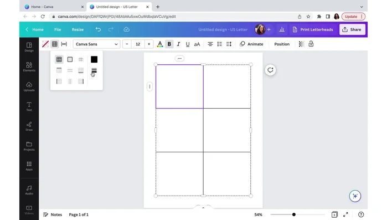
Task: Increase font size with plus
Action: tap(149, 44)
